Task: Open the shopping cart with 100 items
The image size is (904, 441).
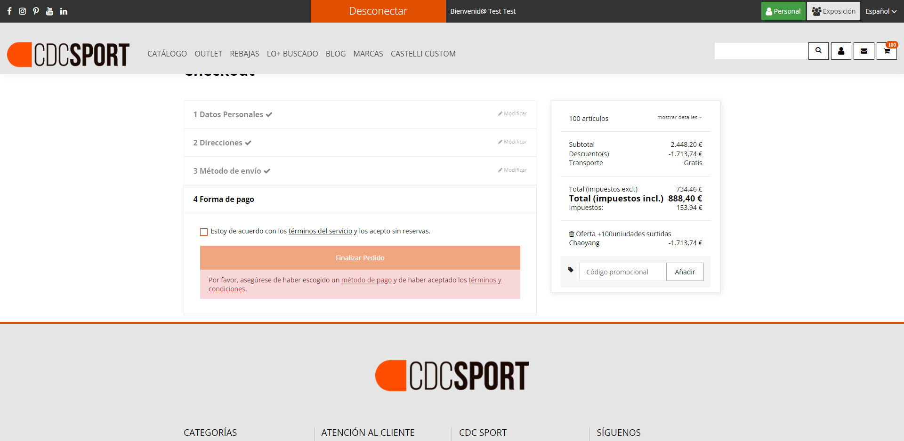Action: (x=887, y=51)
